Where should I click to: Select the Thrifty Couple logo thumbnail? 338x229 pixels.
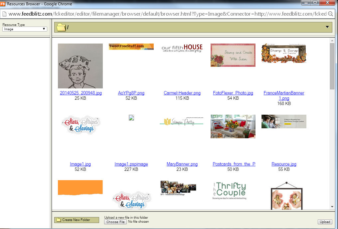(229, 191)
